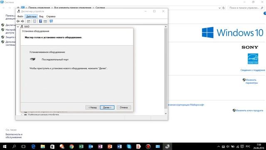Switch to Device Manager taskbar button
Viewport: 266px width, 150px height.
pyautogui.click(x=167, y=146)
